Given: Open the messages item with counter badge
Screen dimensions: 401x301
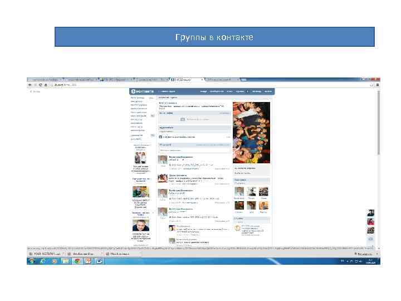Looking at the screenshot, I should coord(143,116).
